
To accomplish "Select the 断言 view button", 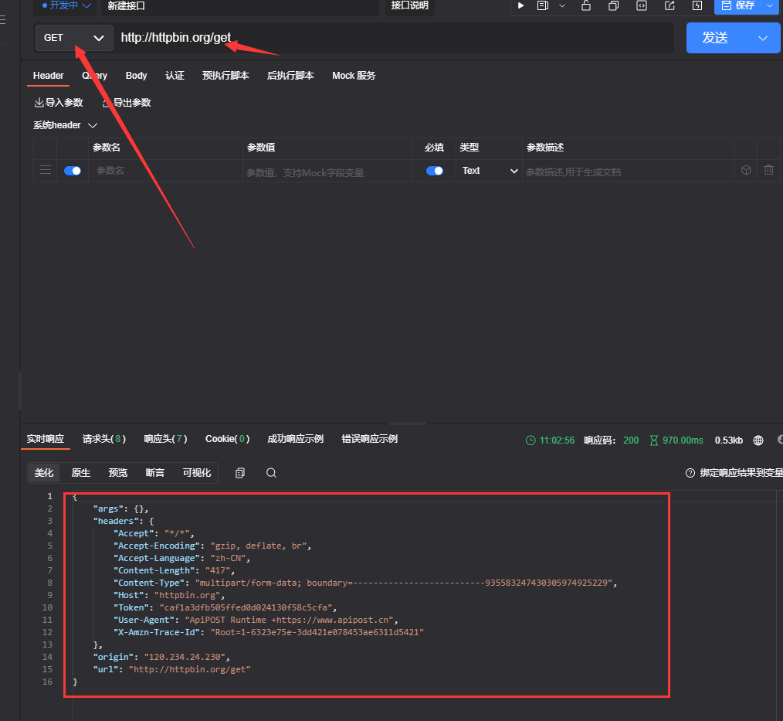I will click(x=154, y=473).
